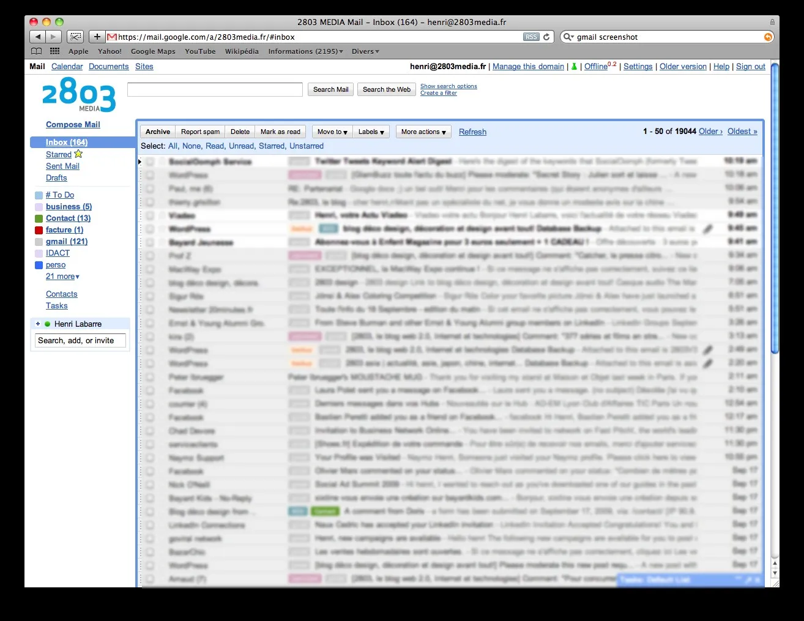The width and height of the screenshot is (804, 621).
Task: Open the bookmarks book icon
Action: tap(37, 51)
